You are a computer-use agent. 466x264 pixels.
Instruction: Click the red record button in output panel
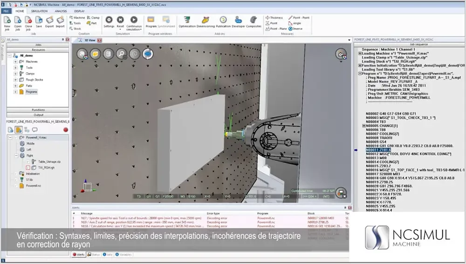66,130
